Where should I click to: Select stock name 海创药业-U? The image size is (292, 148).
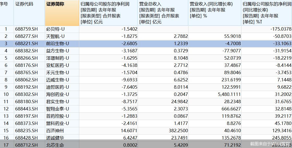(x=57, y=94)
